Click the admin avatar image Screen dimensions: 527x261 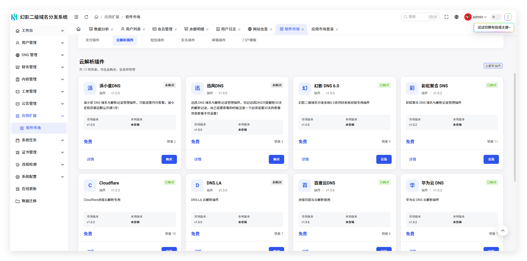point(468,17)
